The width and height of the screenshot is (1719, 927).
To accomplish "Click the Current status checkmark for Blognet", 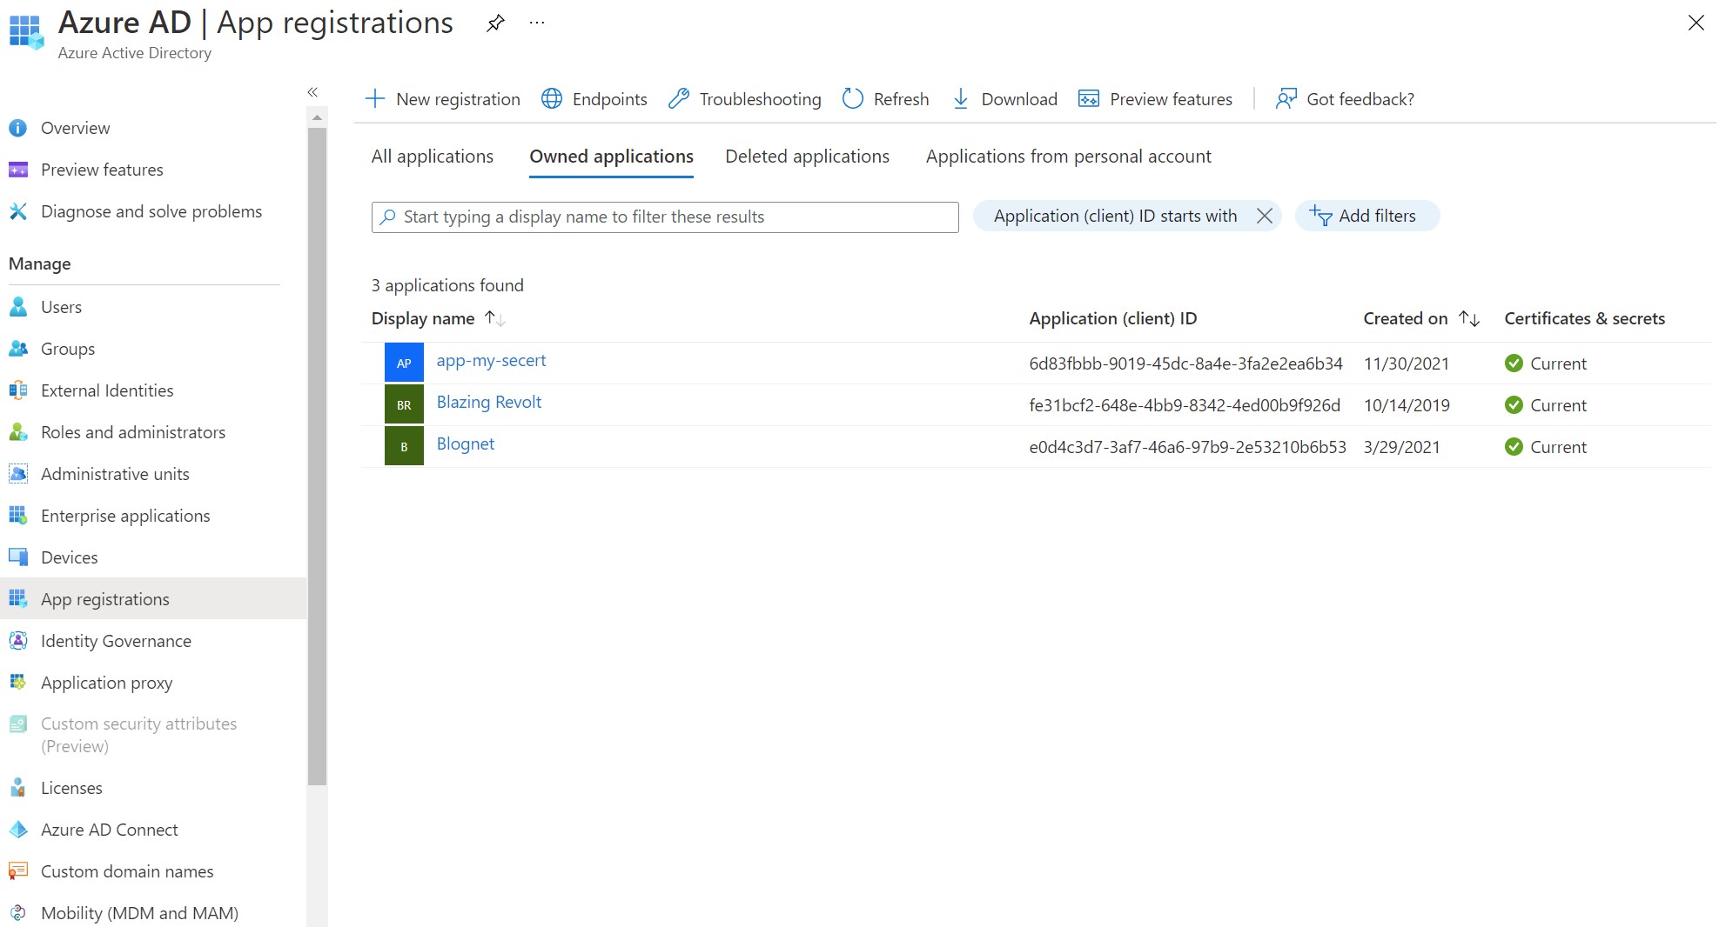I will pyautogui.click(x=1514, y=447).
